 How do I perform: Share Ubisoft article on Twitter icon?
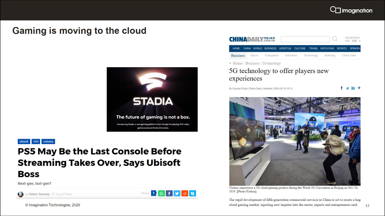coord(177,193)
